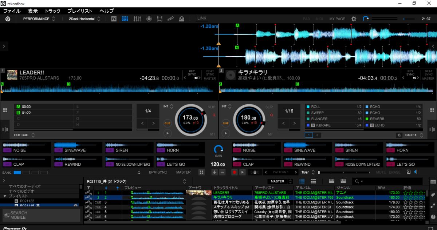The height and width of the screenshot is (230, 437).
Task: Expand the left side panel arrow
Action: tap(4, 46)
